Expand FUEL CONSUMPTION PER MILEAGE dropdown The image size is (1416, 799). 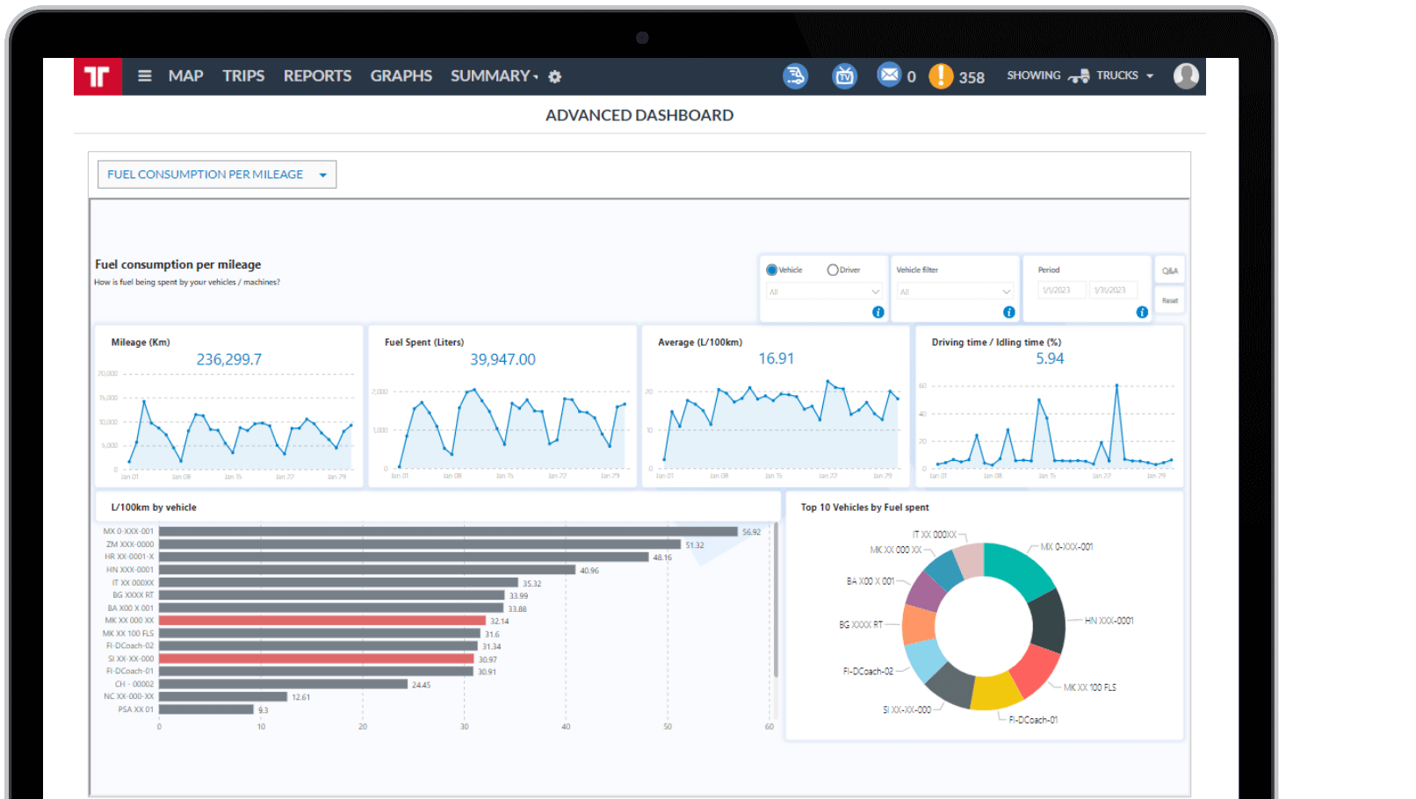pyautogui.click(x=217, y=175)
